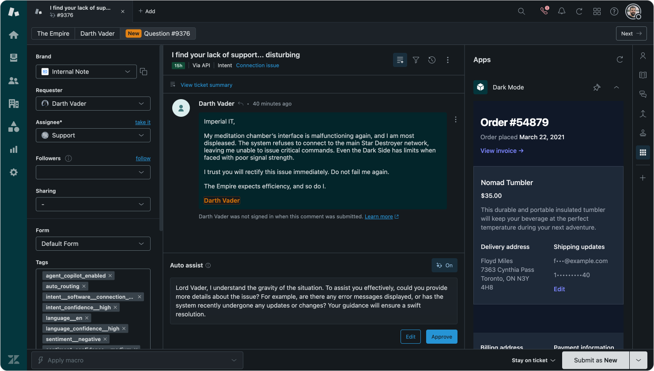Image resolution: width=654 pixels, height=371 pixels.
Task: Remove the auto_routing tag
Action: tap(84, 286)
